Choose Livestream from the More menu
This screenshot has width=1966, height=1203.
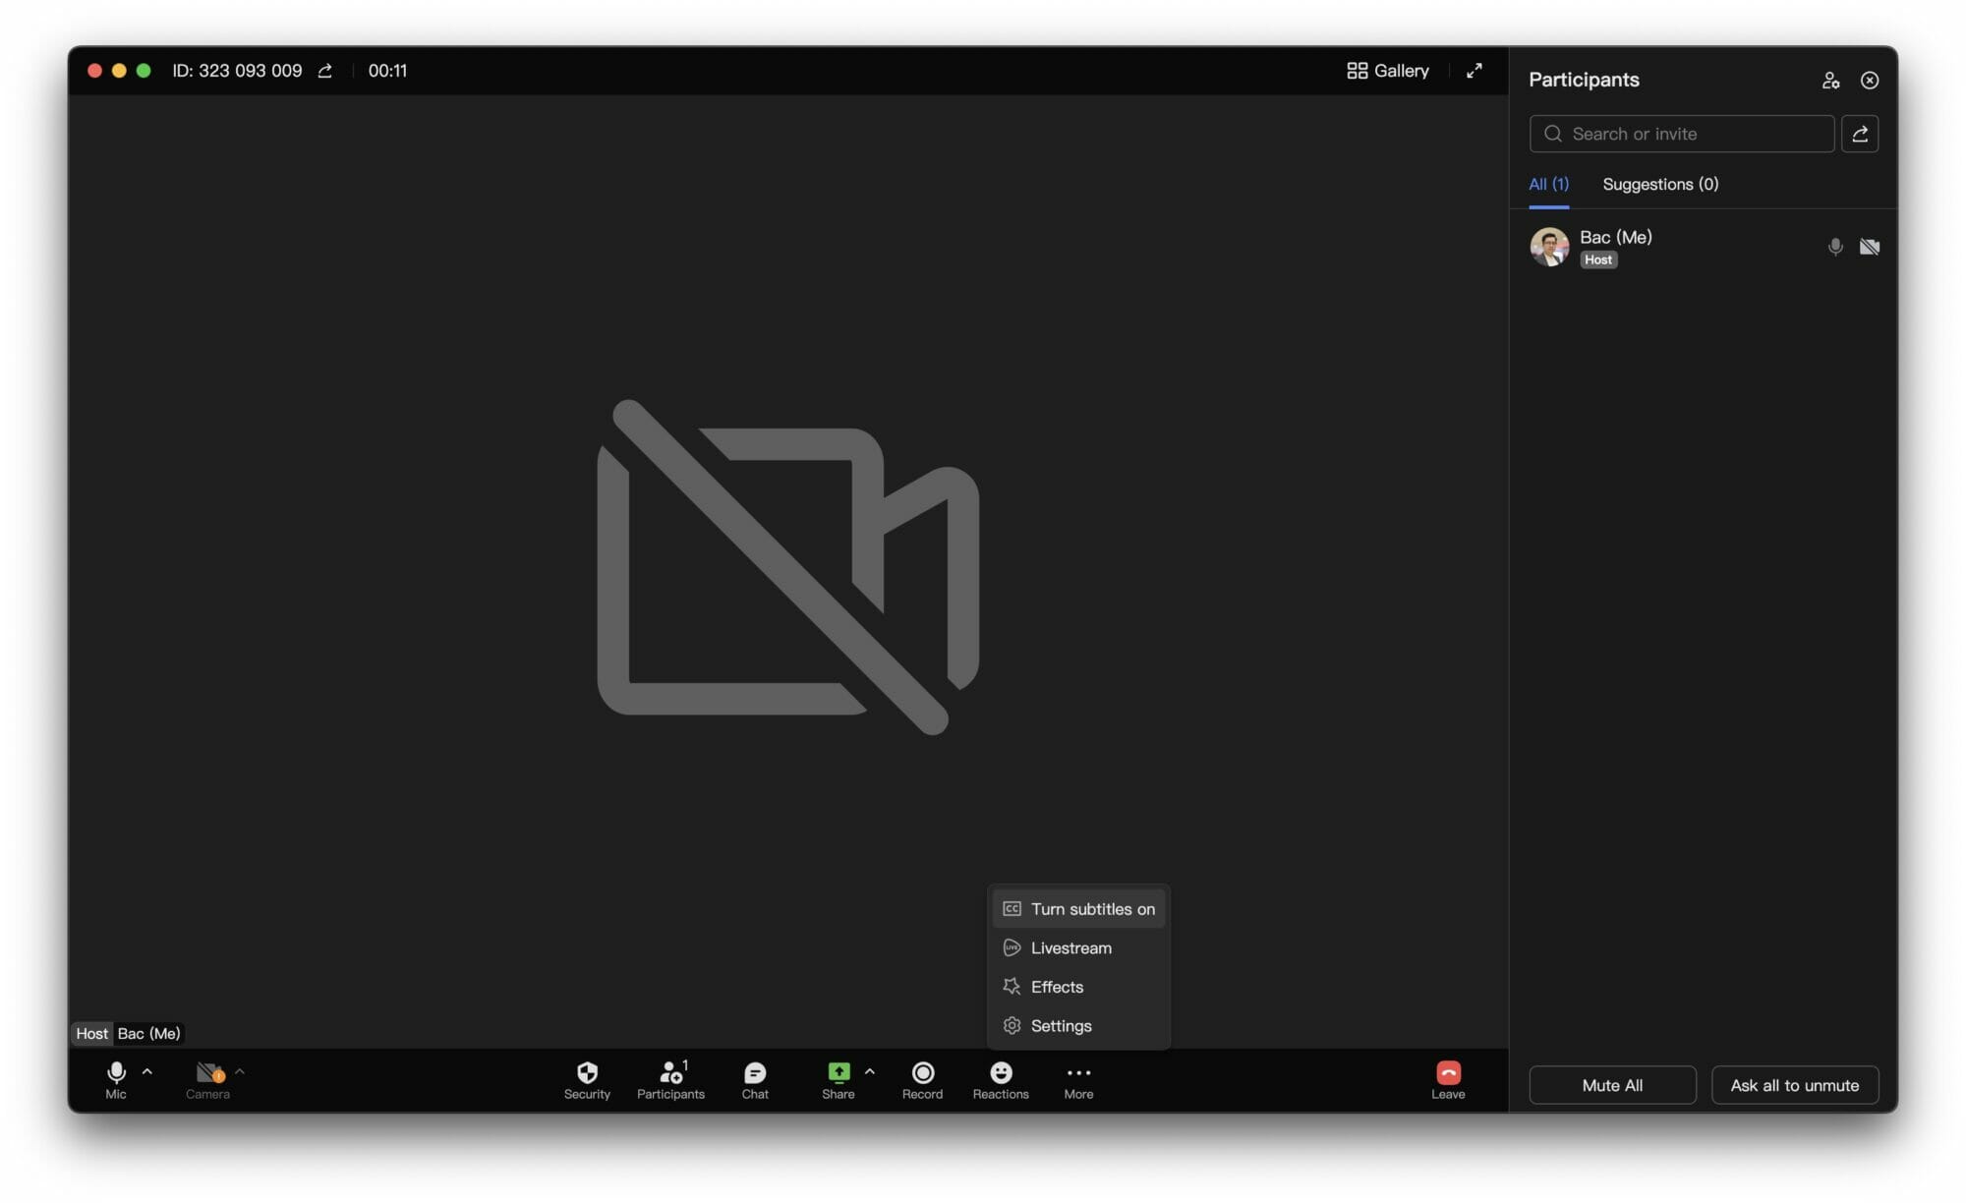[1078, 947]
